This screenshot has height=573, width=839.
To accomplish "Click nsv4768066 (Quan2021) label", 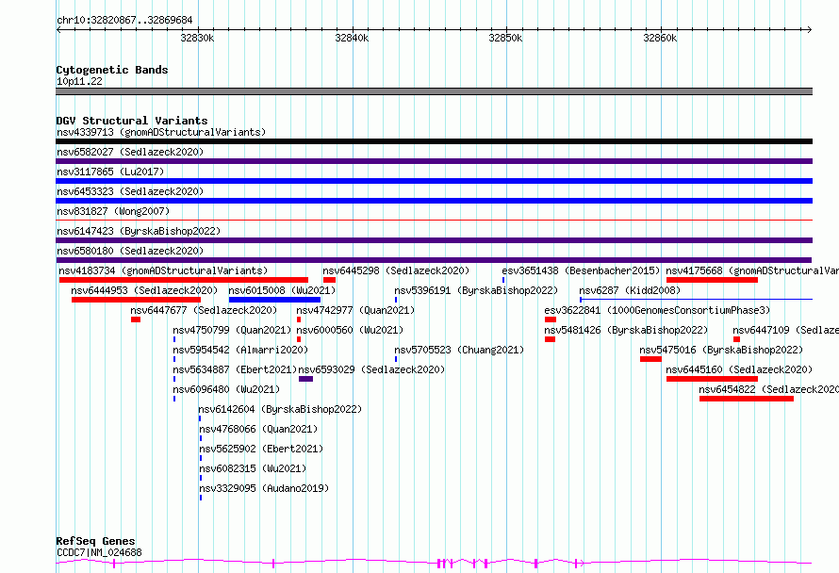I will click(x=258, y=429).
